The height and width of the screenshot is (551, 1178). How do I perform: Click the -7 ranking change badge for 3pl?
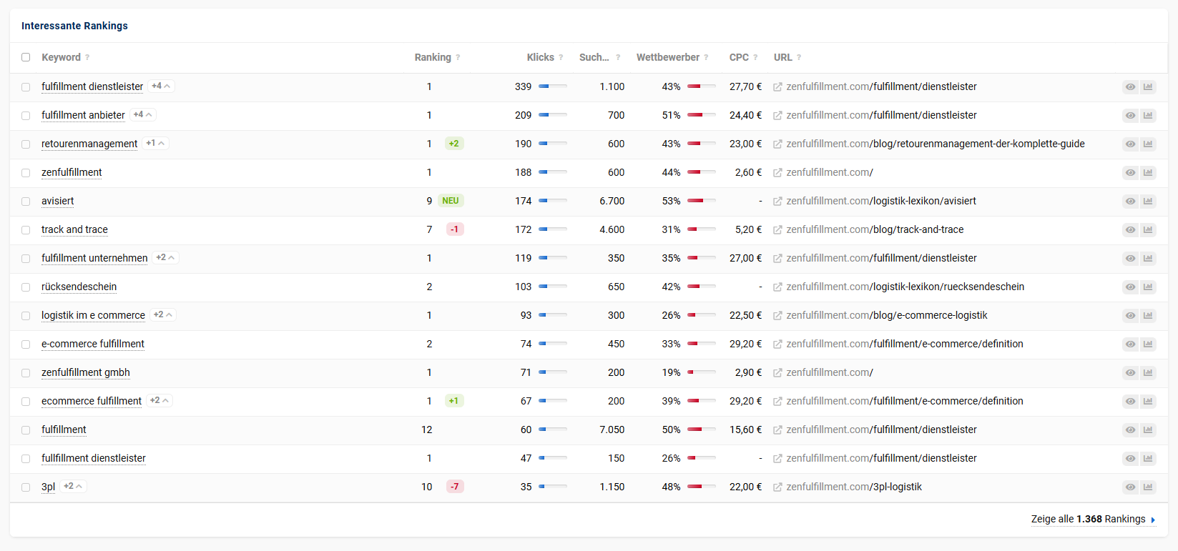pyautogui.click(x=455, y=487)
